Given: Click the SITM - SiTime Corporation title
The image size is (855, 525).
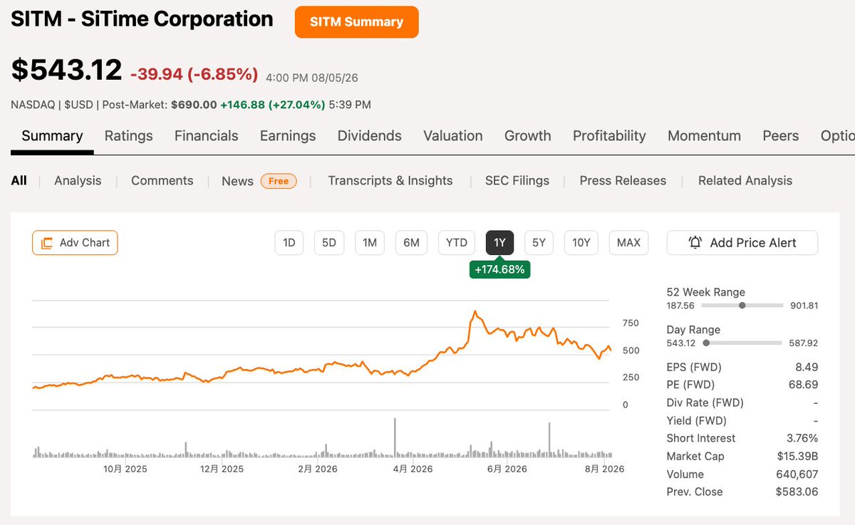Looking at the screenshot, I should (x=142, y=19).
